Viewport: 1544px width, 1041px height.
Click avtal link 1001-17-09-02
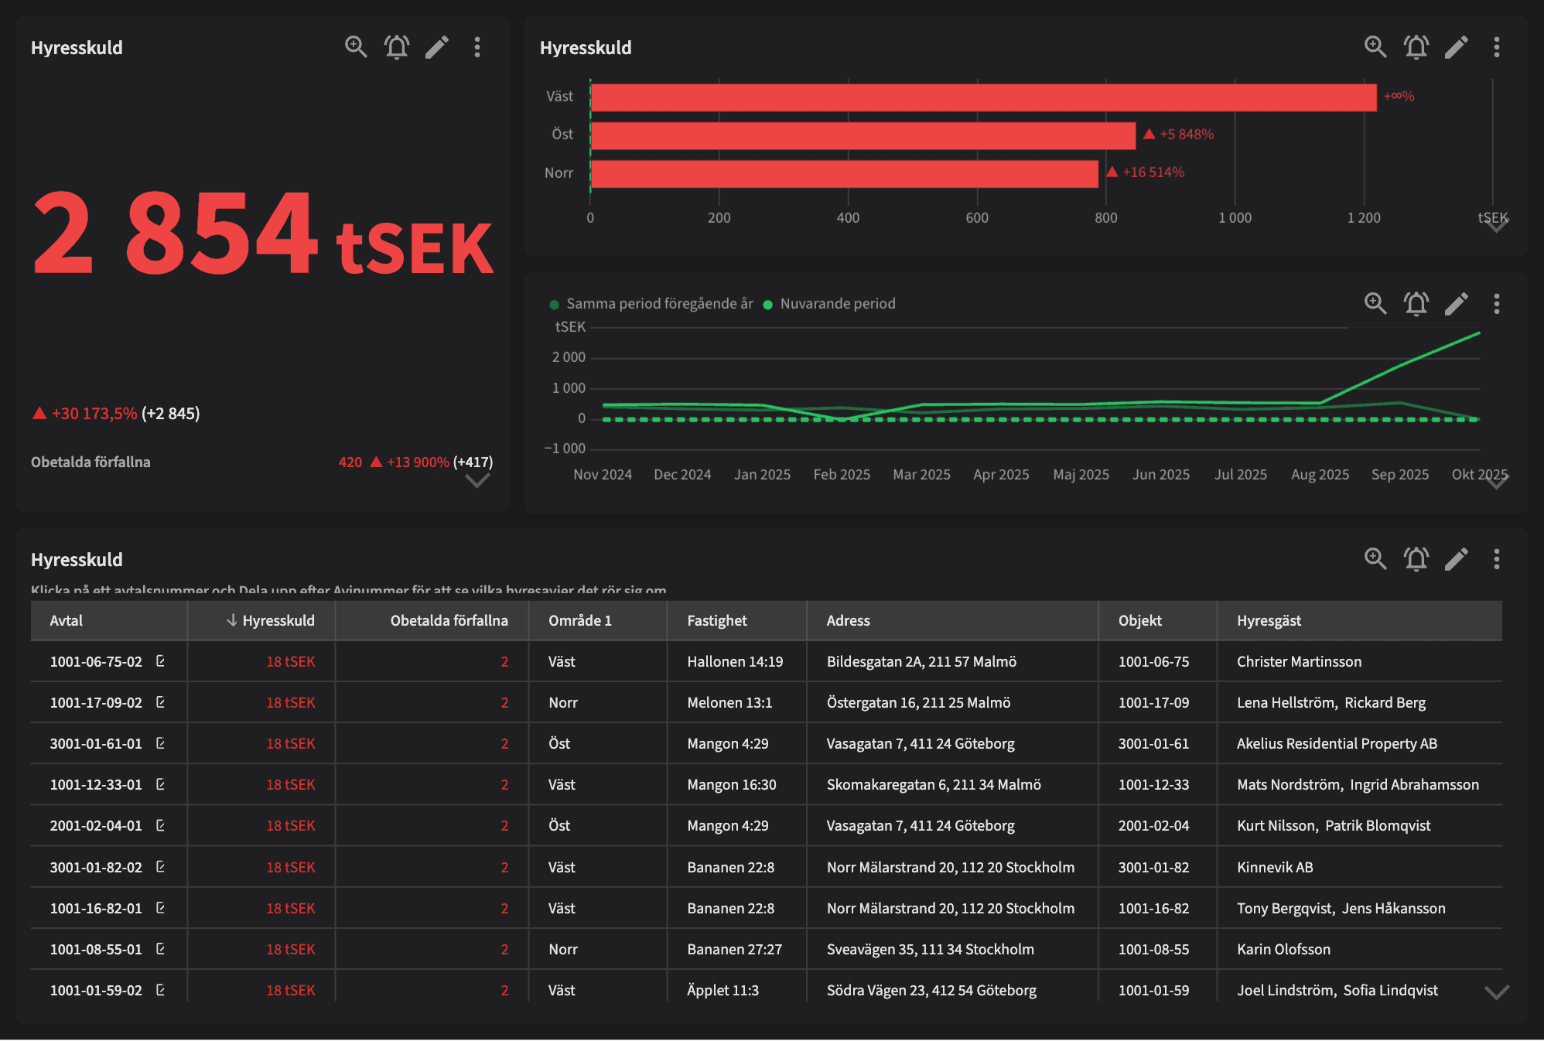[96, 702]
